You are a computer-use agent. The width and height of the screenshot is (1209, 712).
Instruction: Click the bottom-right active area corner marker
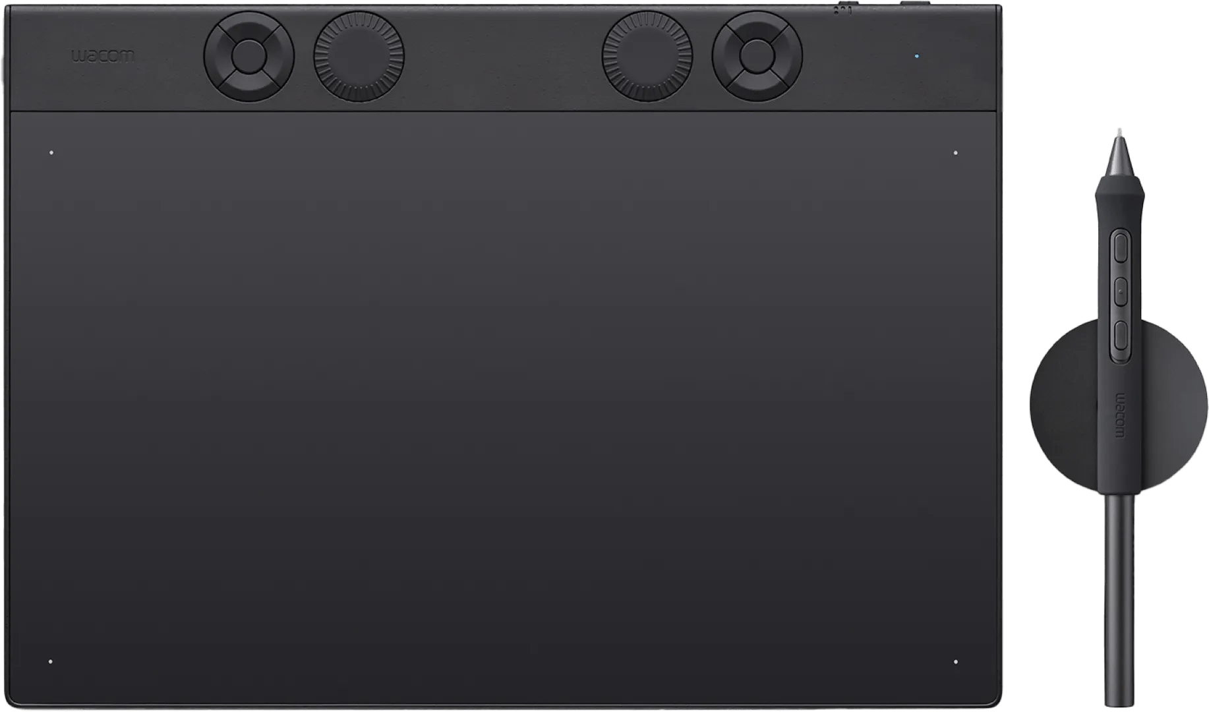[956, 661]
